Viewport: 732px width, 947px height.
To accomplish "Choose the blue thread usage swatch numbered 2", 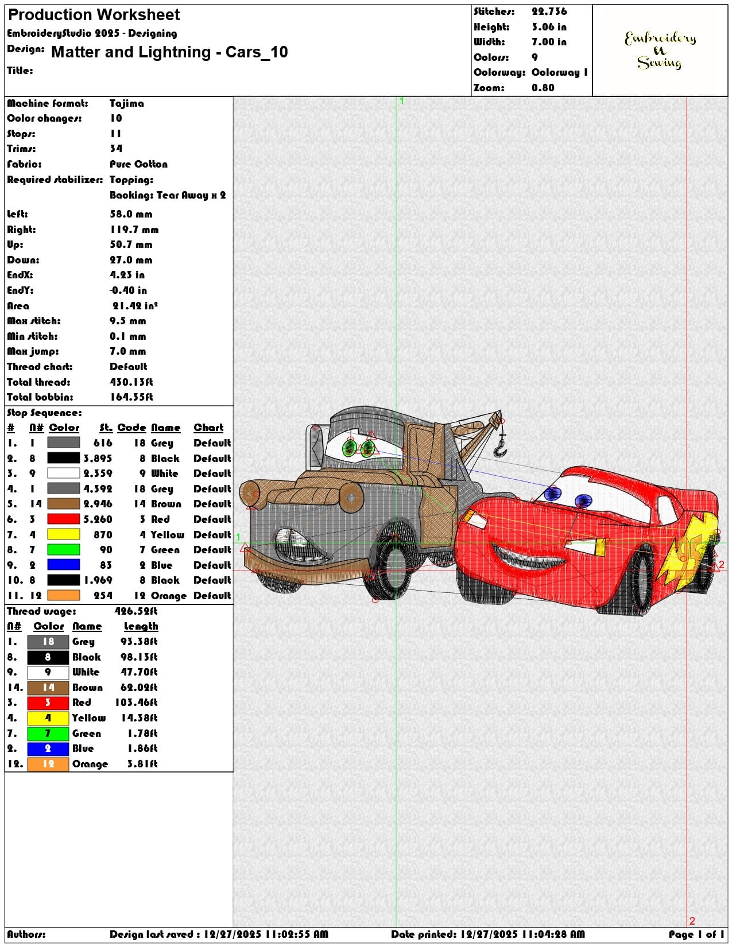I will click(x=48, y=748).
